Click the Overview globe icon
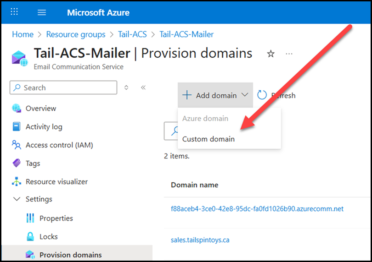 (17, 109)
